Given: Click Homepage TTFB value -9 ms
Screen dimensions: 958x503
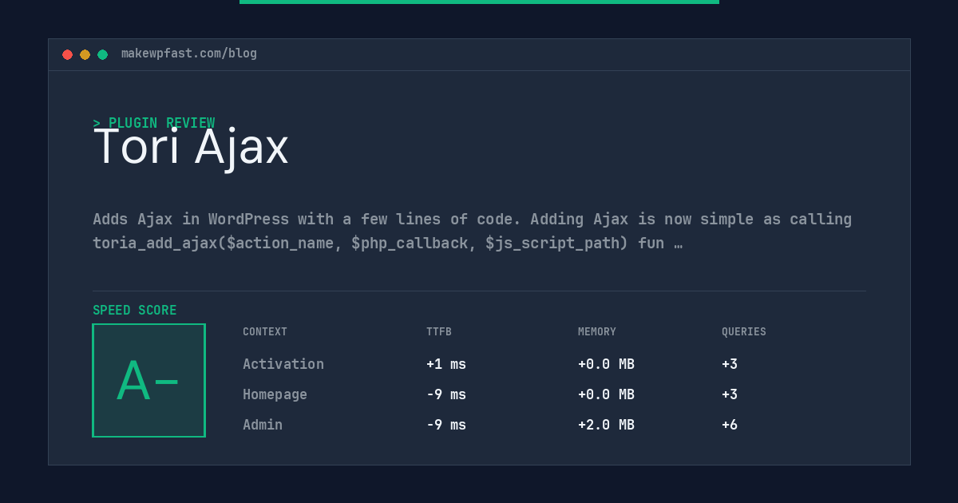Looking at the screenshot, I should [x=446, y=394].
